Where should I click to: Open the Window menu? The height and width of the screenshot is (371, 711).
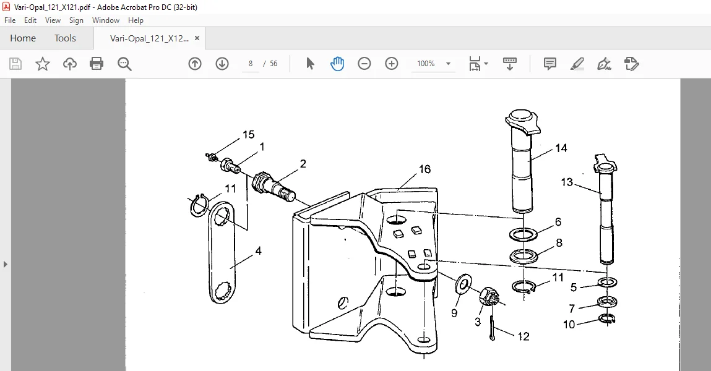tap(106, 20)
